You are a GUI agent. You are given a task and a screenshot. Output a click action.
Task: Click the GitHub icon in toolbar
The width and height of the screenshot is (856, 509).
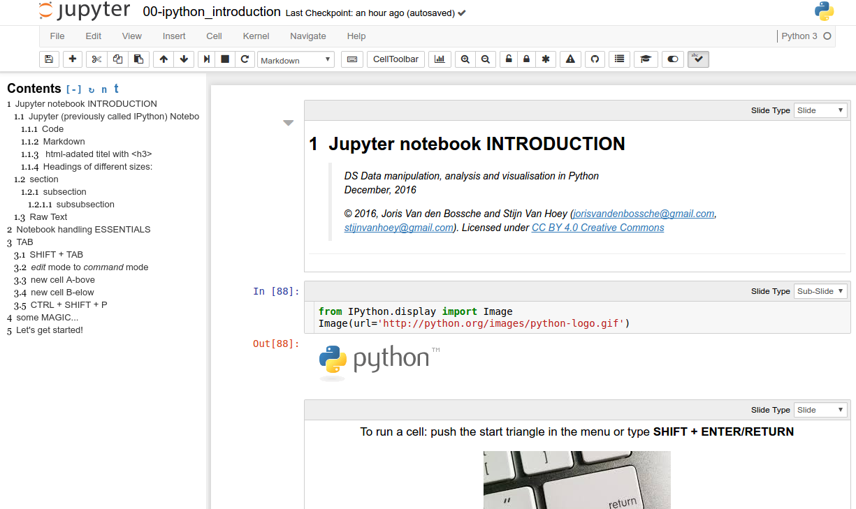595,59
